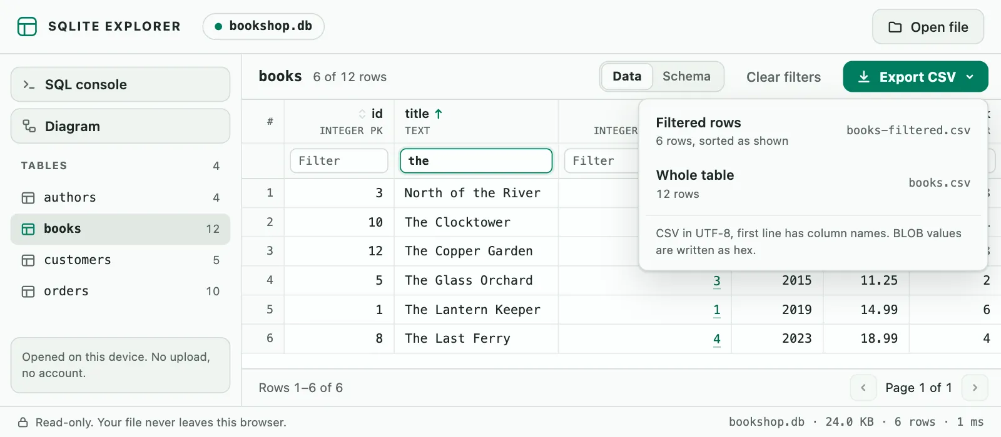Click the '24.0 KB' status bar entry
1001x437 pixels.
coord(850,422)
